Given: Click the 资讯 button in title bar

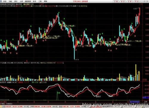Looking at the screenshot, I should 123,1.
